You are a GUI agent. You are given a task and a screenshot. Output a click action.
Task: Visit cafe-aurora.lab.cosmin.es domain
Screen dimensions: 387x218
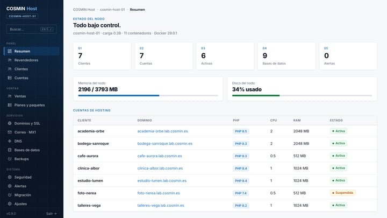point(160,156)
